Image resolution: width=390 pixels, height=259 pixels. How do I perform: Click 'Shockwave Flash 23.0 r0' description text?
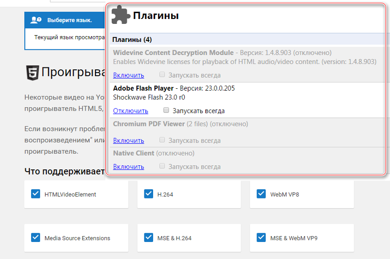149,97
